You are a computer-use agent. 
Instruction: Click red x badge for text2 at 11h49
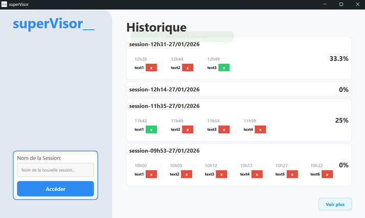pos(188,130)
